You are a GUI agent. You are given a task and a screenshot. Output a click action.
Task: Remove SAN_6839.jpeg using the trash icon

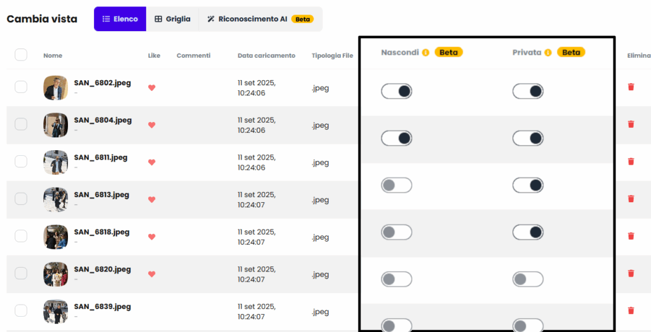pos(631,311)
